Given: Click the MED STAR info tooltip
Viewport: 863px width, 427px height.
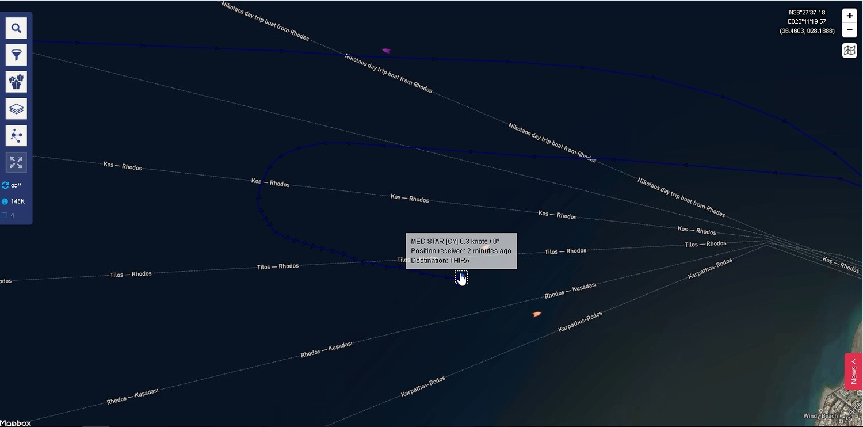Looking at the screenshot, I should point(461,251).
